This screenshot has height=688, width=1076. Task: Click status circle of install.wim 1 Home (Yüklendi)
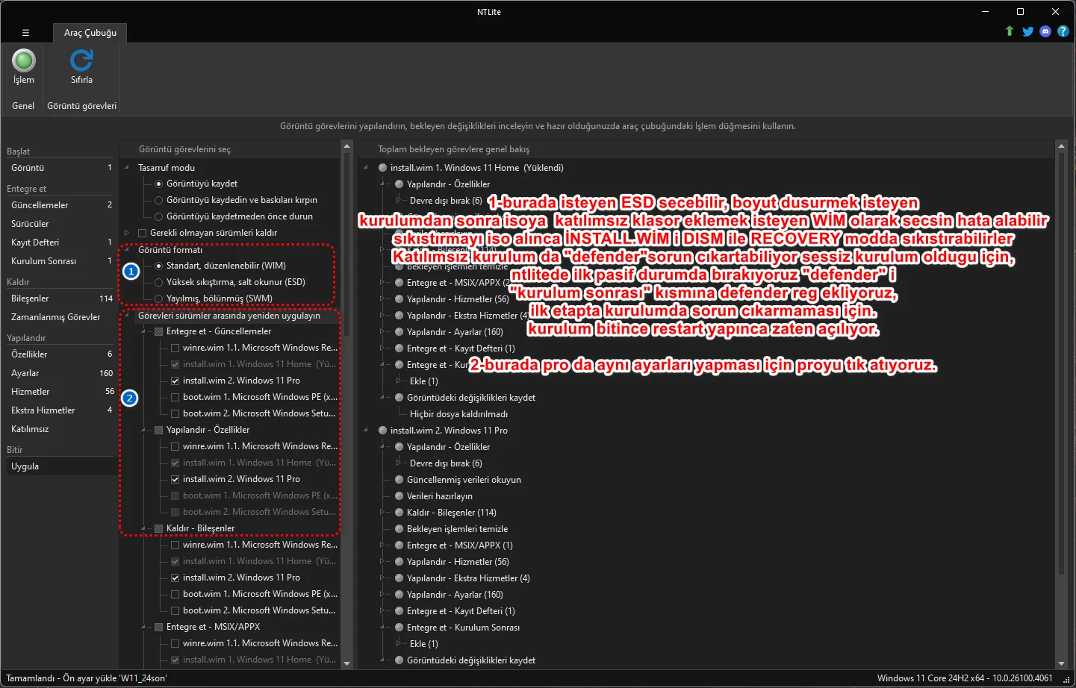point(383,168)
